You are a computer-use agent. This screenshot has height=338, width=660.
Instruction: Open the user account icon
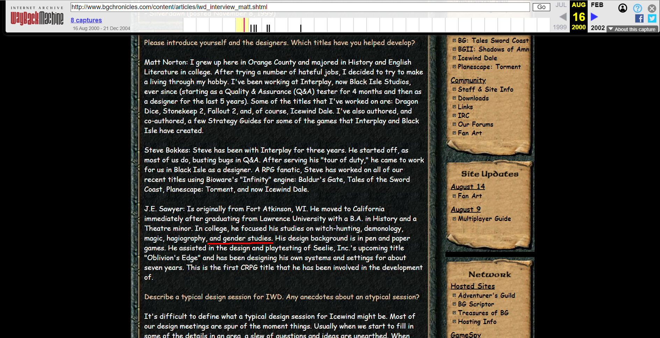coord(623,8)
